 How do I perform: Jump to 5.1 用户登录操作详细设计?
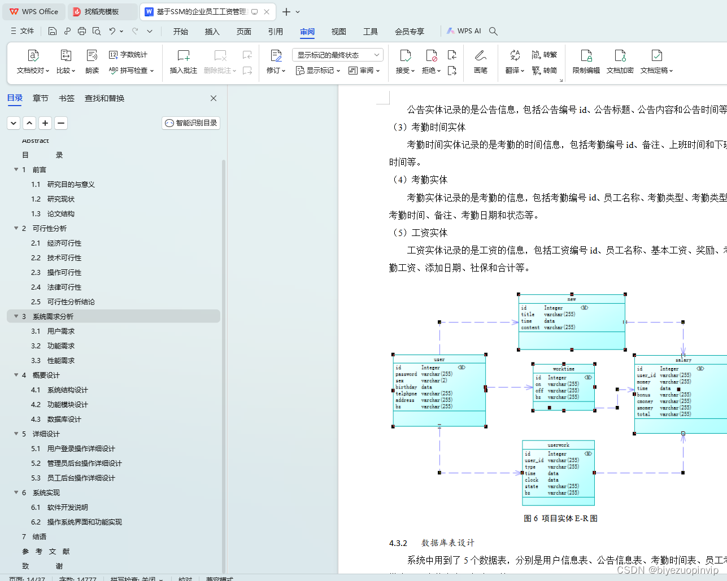pyautogui.click(x=73, y=448)
